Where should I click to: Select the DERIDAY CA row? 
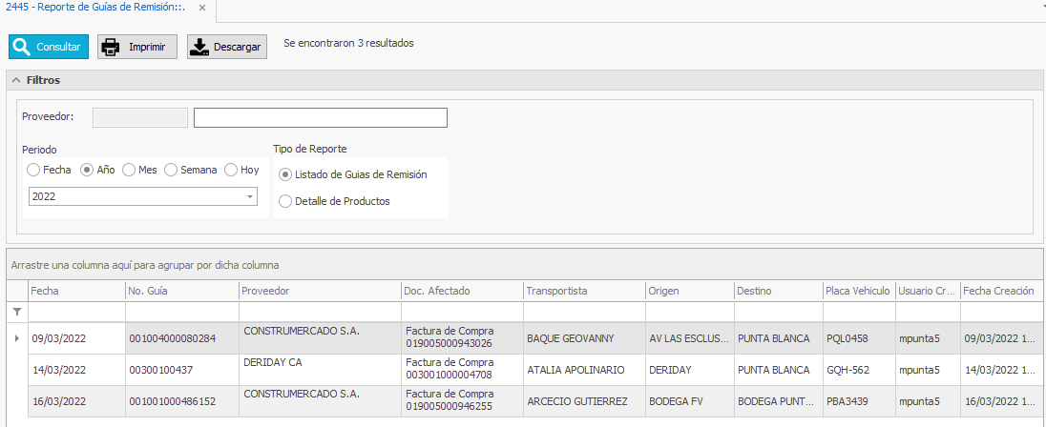pyautogui.click(x=318, y=369)
